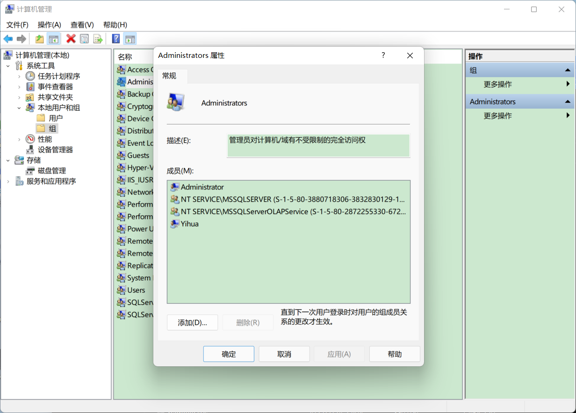Collapse the 本地用户和组 node
Viewport: 576px width, 413px height.
[x=19, y=108]
